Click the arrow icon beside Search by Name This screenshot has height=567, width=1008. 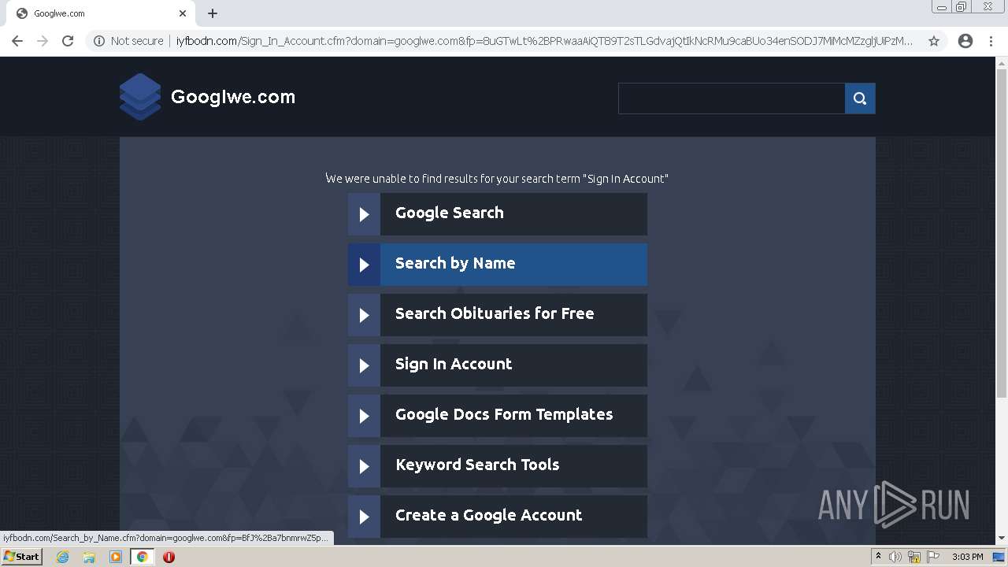click(x=364, y=265)
